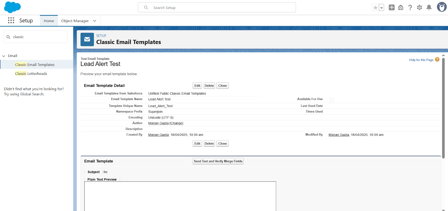Open the Created By Manan Gupta link
This screenshot has height=211, width=448.
tap(158, 135)
